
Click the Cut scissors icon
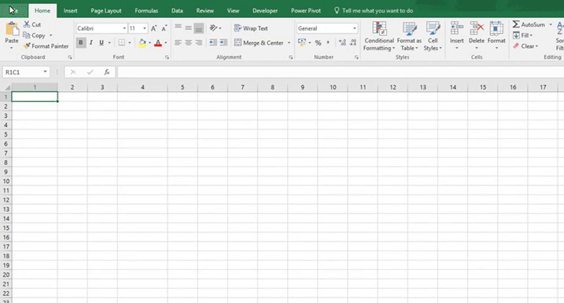[27, 24]
